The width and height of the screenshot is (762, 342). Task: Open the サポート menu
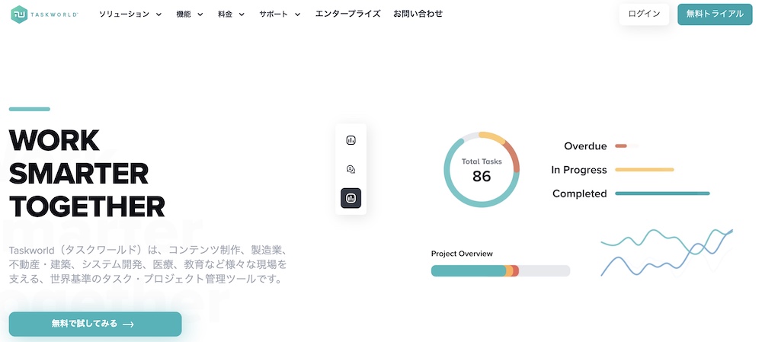280,14
